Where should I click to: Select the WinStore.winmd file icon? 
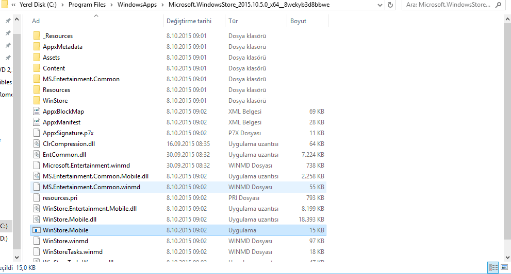pos(37,241)
